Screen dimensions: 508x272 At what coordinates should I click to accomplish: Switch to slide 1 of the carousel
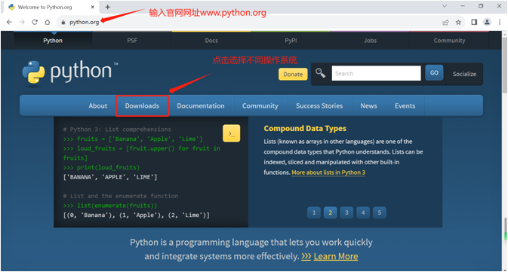[x=313, y=212]
